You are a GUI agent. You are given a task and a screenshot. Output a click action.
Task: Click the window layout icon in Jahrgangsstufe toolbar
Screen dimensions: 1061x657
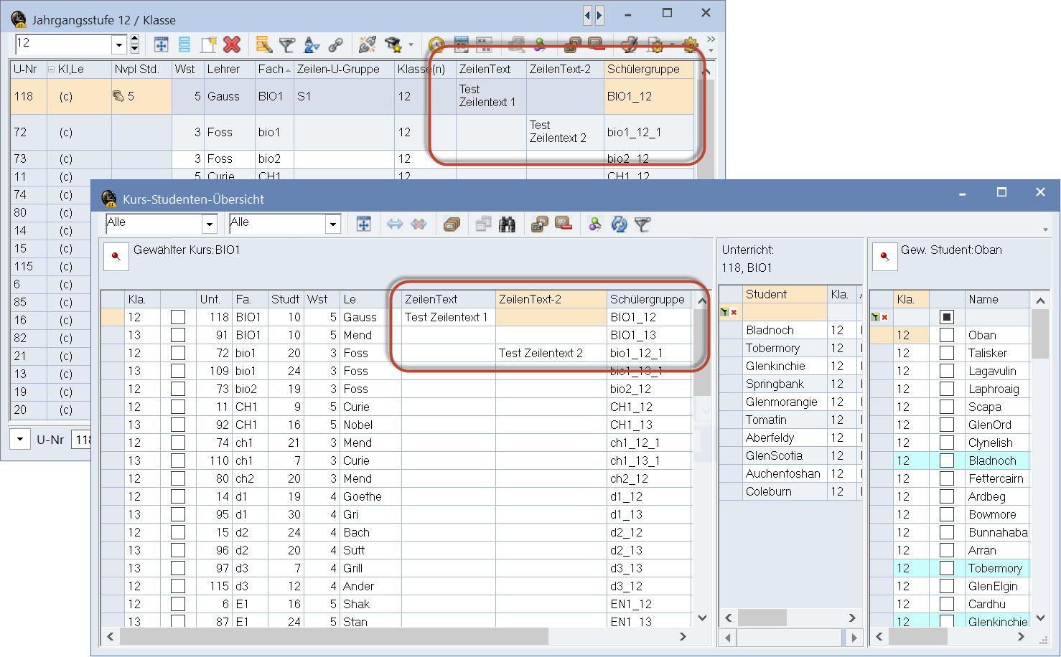click(x=162, y=44)
